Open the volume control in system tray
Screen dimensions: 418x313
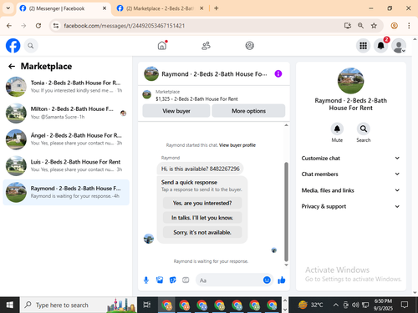click(355, 305)
